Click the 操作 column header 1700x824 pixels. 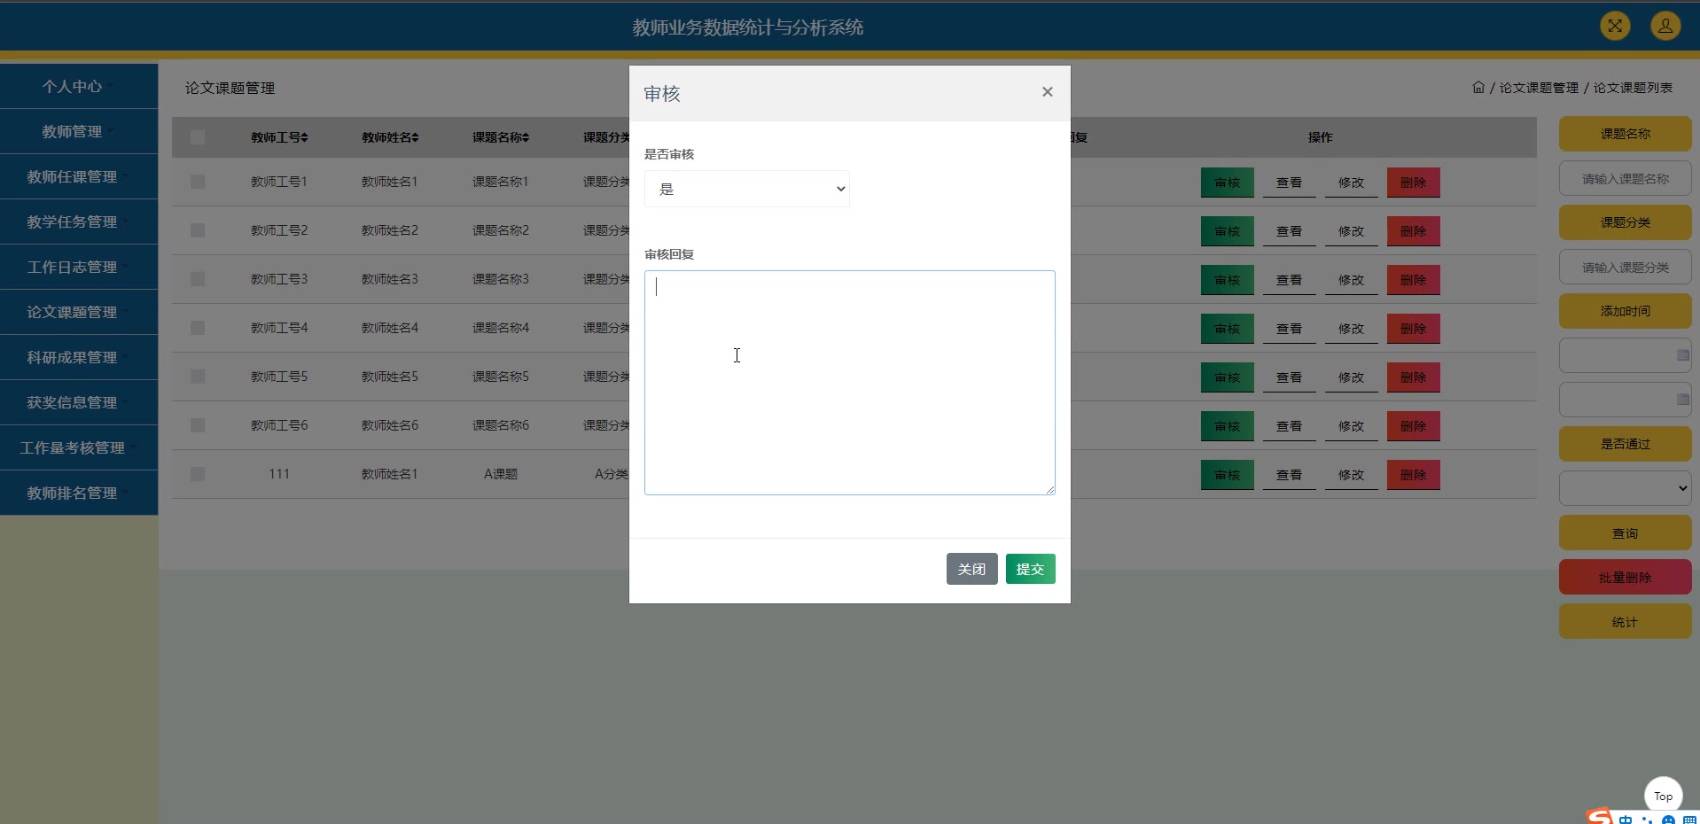[1320, 137]
